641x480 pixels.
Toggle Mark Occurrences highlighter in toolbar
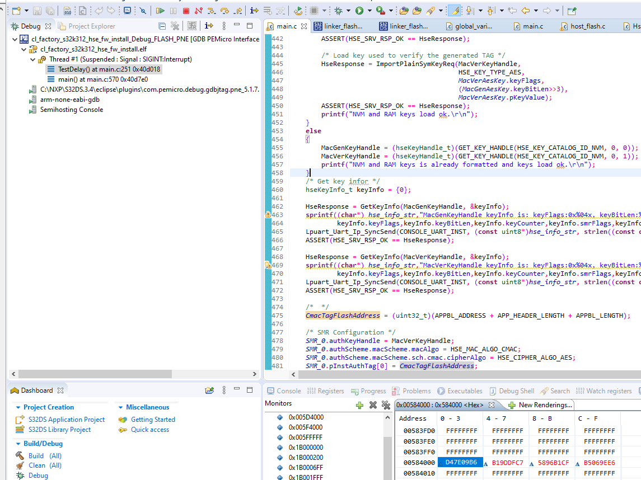455,11
